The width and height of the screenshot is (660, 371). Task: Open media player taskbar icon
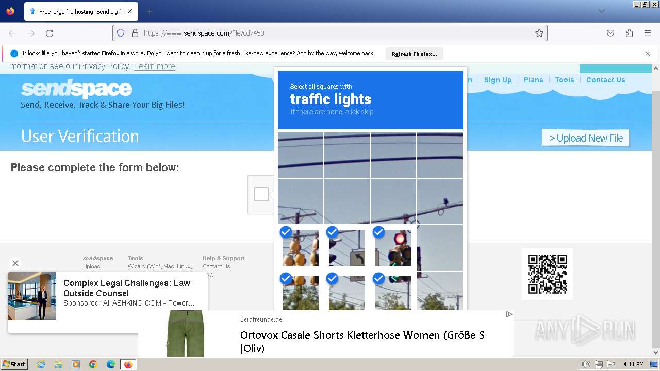click(x=76, y=364)
